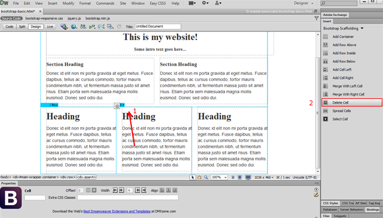Switch to the CSS Styles panel tab
Screen dimensions: 383x218
[x=331, y=203]
